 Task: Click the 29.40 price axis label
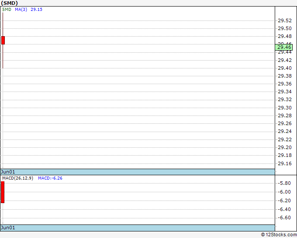[x=285, y=68]
